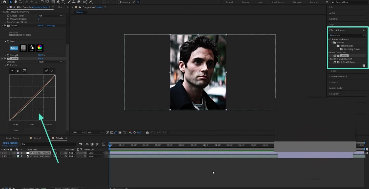
Task: Toggle stopwatch for Mix with Original
Action: (8, 19)
